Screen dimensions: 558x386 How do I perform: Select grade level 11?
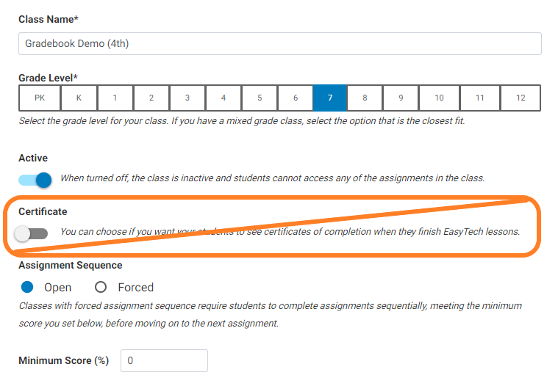coord(480,98)
